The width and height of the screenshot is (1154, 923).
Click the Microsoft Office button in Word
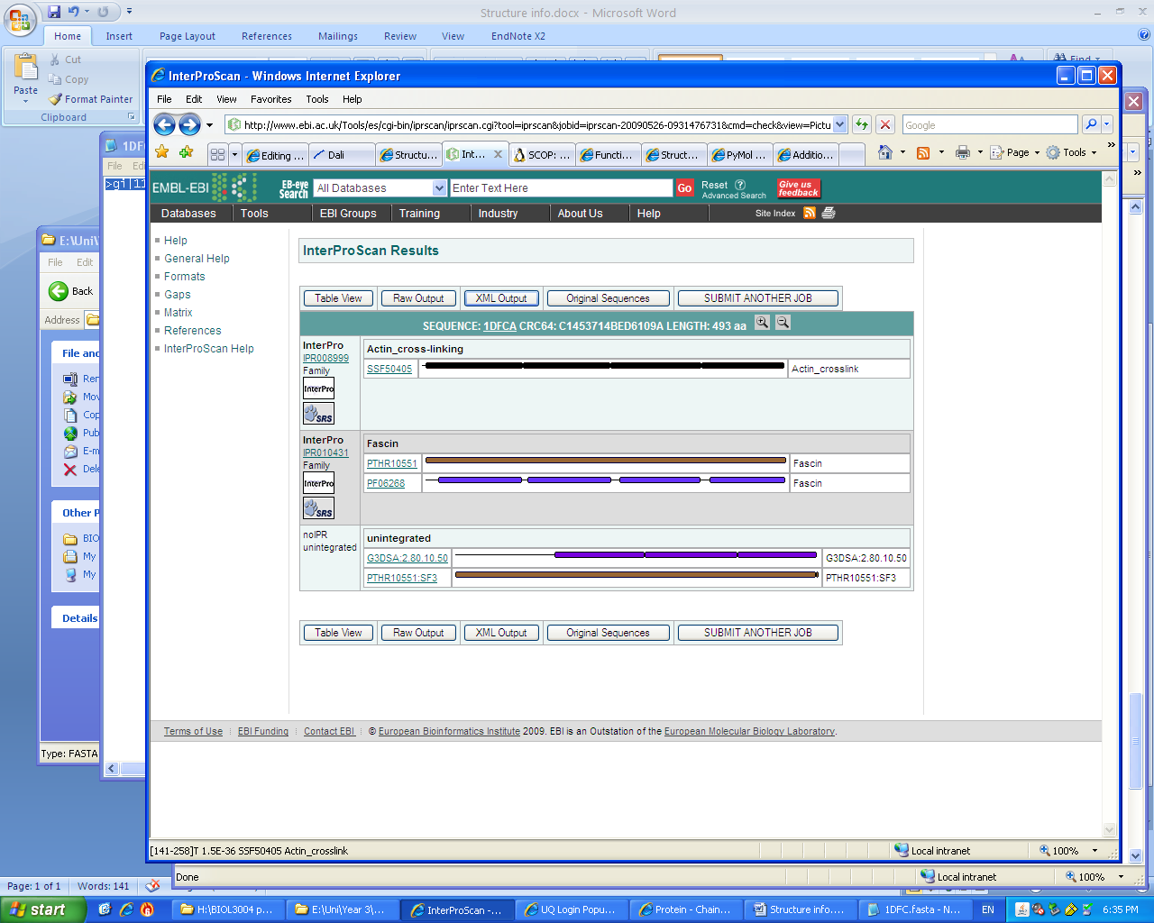[20, 20]
